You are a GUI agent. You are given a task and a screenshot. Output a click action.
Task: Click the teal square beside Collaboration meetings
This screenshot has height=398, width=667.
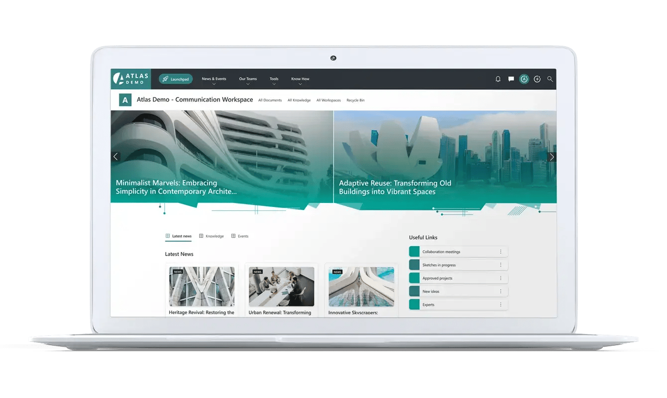[x=414, y=252]
